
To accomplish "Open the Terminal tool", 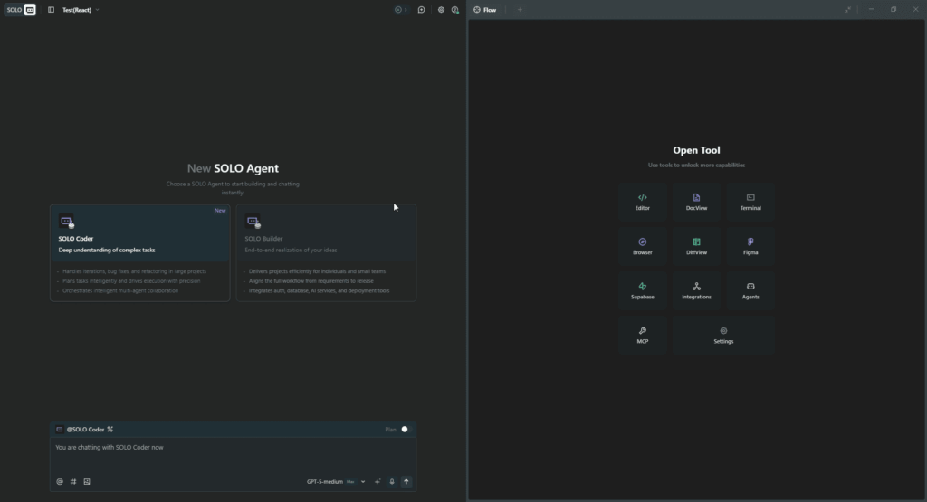I will [750, 202].
